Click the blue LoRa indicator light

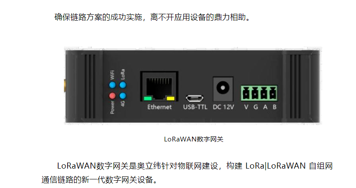123,85
